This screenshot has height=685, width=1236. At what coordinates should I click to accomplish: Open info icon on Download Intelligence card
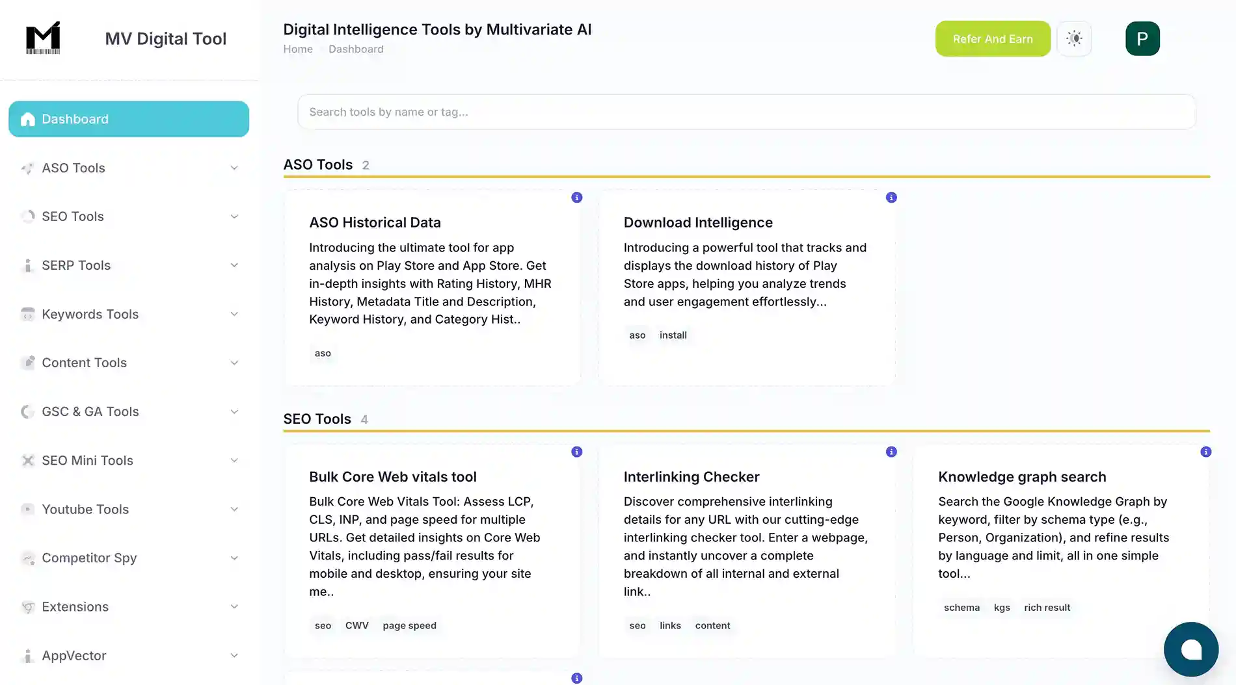coord(891,198)
